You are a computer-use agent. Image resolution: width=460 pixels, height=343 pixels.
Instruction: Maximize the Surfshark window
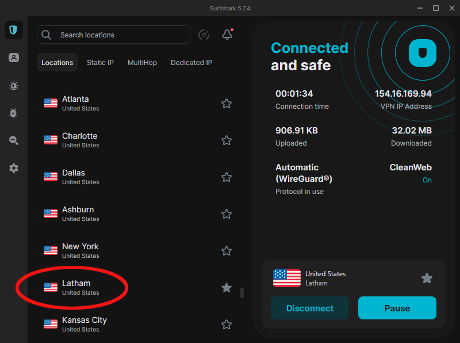[x=436, y=8]
